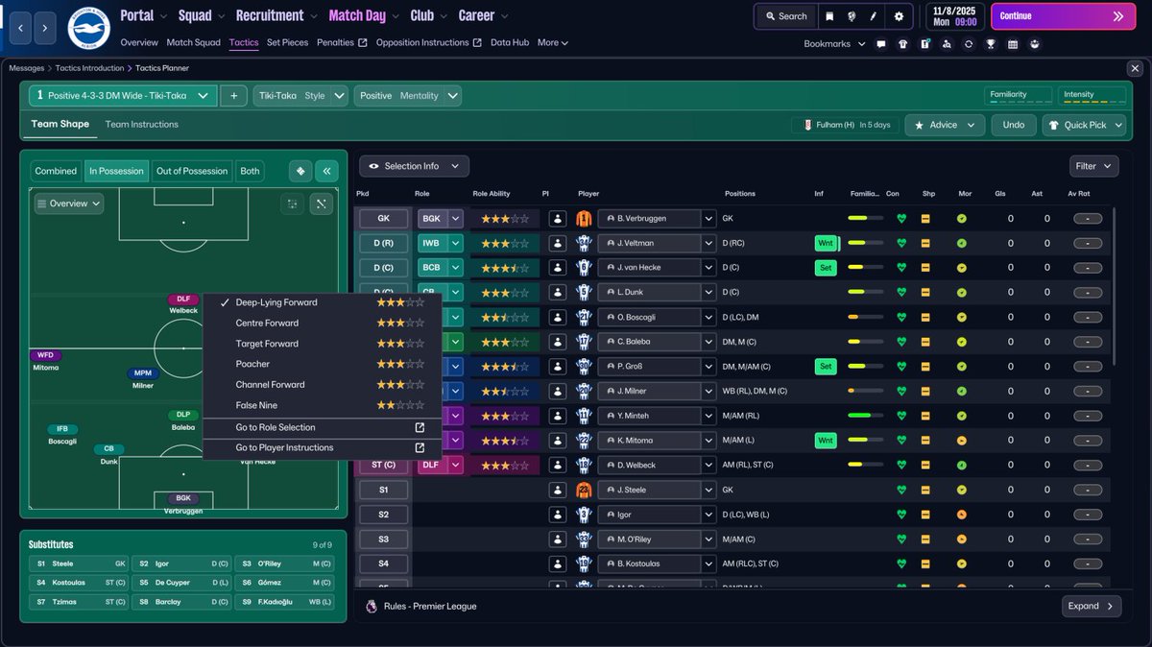Toggle the pitch arrows linking icon

(321, 204)
